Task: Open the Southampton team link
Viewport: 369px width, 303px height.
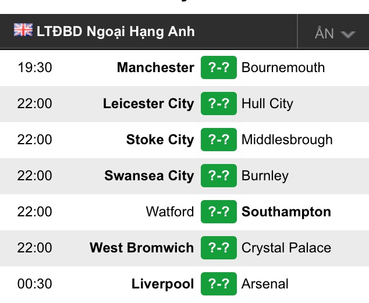Action: coord(286,212)
